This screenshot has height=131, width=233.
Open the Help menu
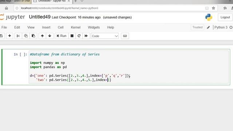tap(111, 27)
